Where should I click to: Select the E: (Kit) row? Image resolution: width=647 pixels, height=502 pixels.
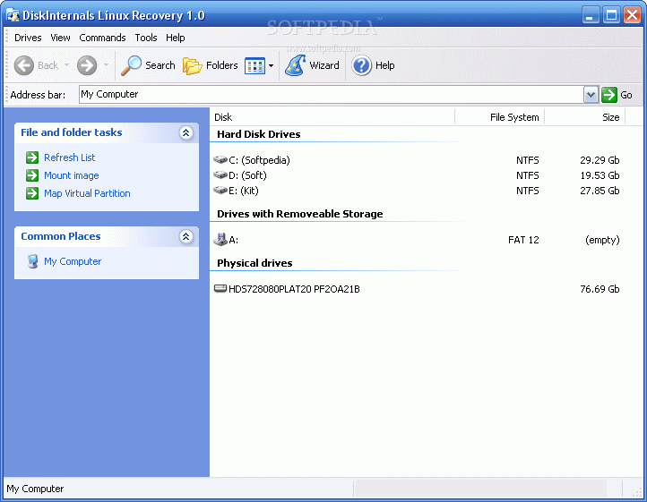click(418, 191)
